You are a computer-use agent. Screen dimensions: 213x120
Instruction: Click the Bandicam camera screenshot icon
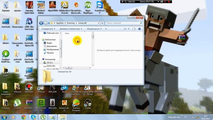tap(162, 2)
